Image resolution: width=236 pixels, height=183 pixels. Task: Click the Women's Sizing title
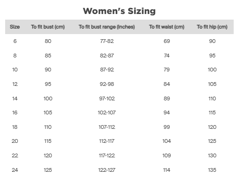[x=119, y=11]
